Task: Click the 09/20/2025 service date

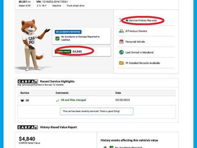Action: pos(122,100)
